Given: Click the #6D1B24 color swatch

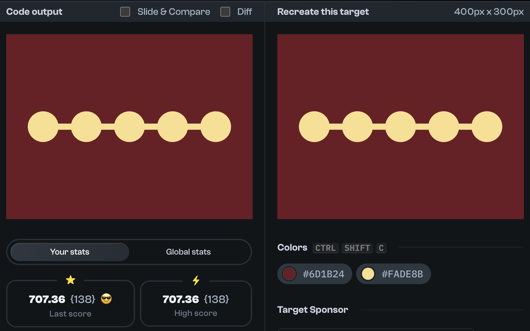Looking at the screenshot, I should 289,274.
